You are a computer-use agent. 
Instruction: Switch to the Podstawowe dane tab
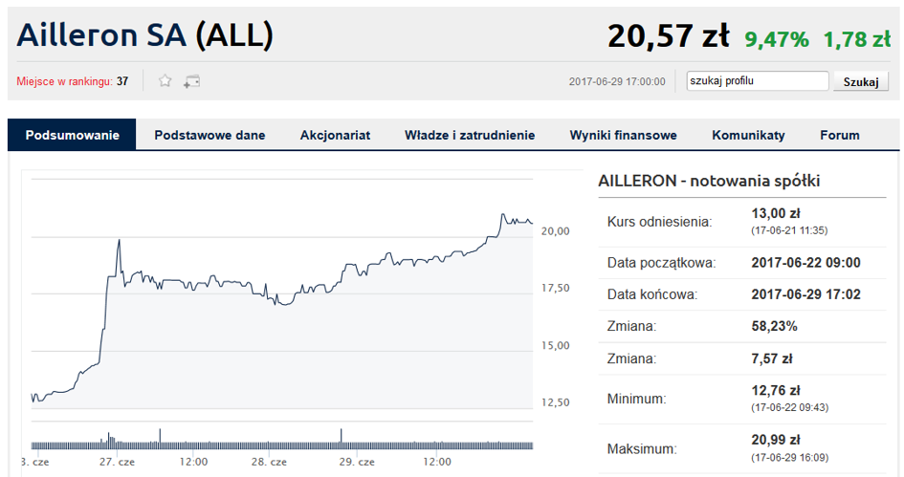point(209,135)
